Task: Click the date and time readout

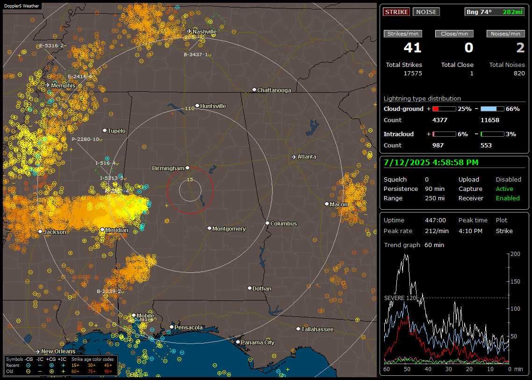Action: coord(431,163)
